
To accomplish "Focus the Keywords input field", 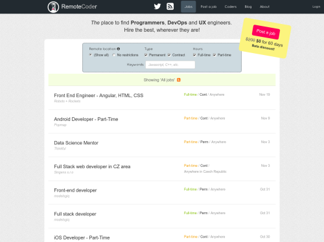I will 170,65.
